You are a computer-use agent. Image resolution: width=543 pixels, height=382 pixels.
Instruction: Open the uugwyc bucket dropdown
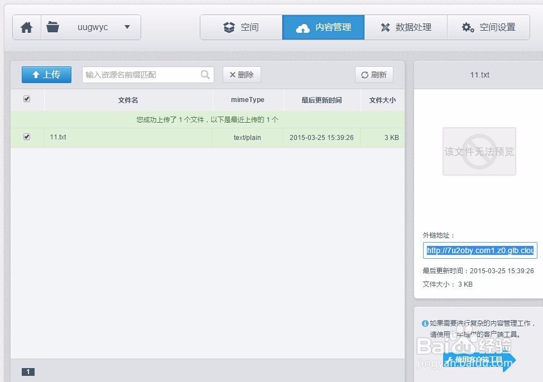[x=127, y=27]
